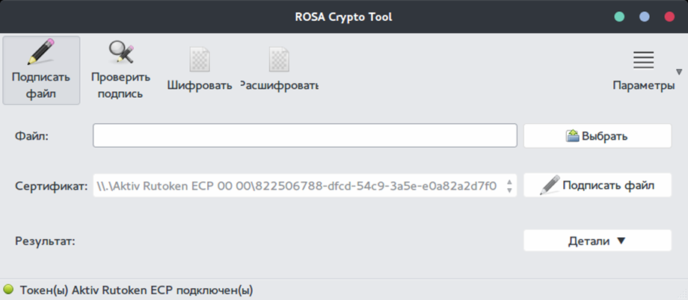Click inside the Файл path input field
The width and height of the screenshot is (688, 300).
pyautogui.click(x=305, y=136)
